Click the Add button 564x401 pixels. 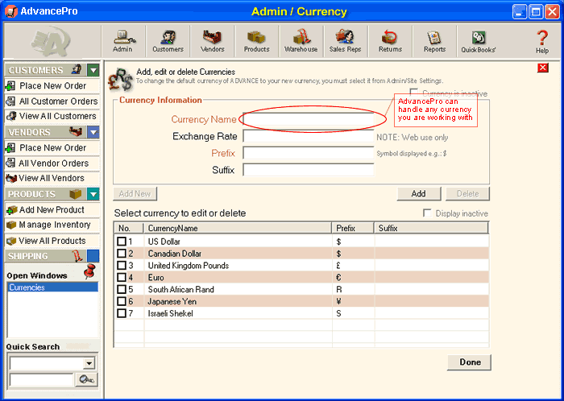(419, 194)
